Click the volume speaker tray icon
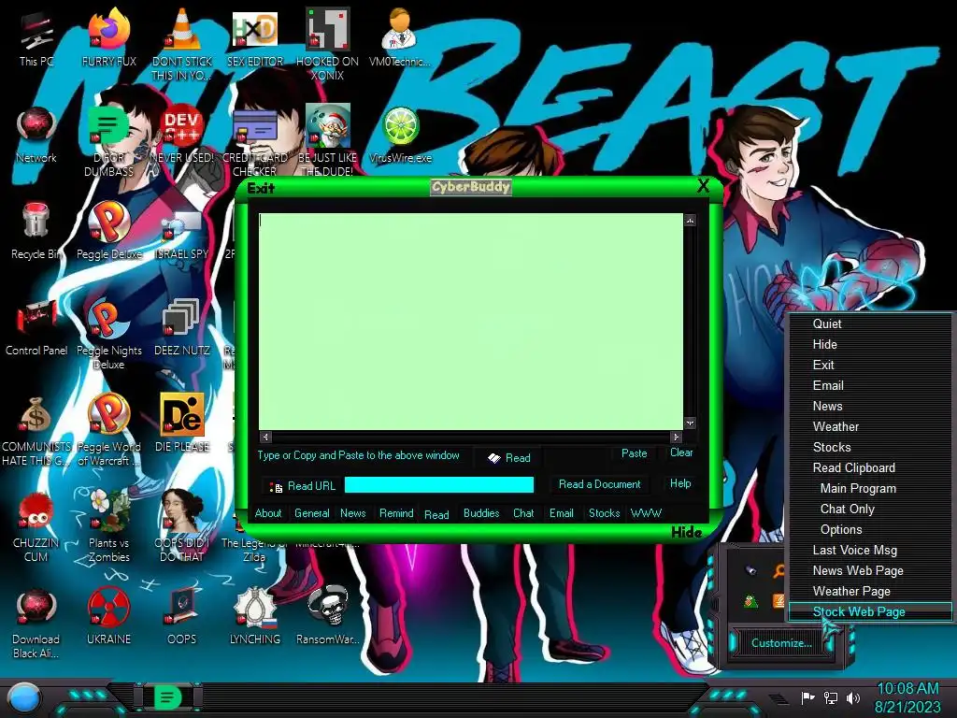Screen dimensions: 957x718 853,697
